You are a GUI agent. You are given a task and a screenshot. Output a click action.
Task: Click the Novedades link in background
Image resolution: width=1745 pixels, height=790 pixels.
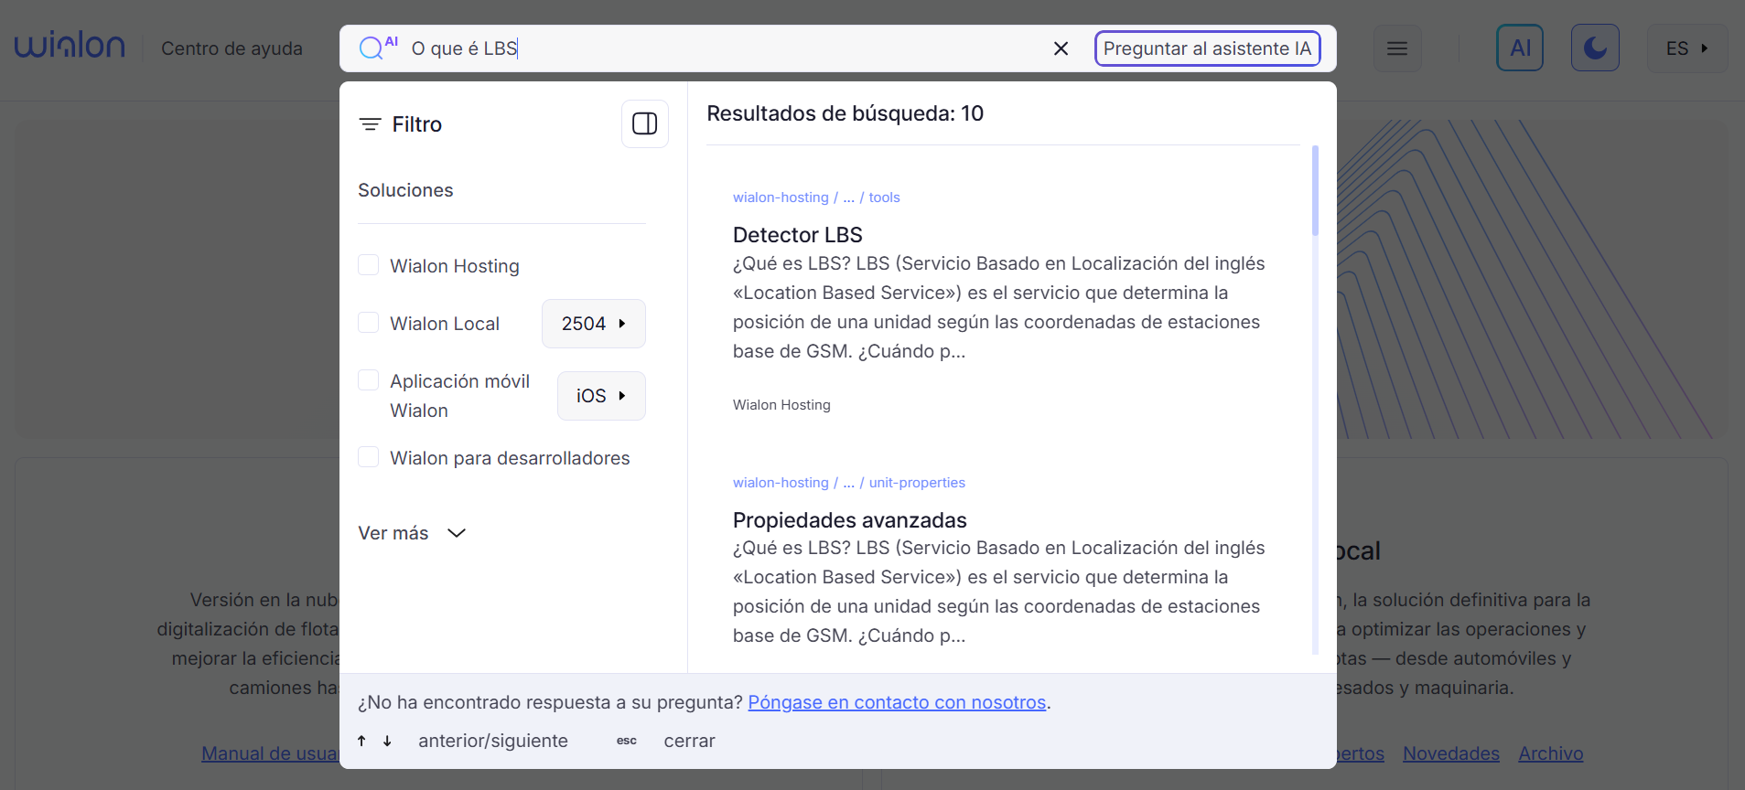point(1451,753)
